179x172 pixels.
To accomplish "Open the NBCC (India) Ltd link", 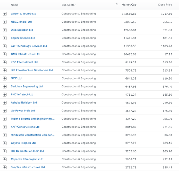I will (x=21, y=22).
